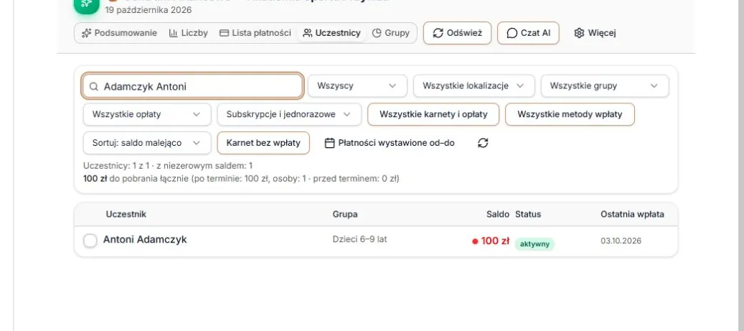Expand the Wszyscy dropdown
This screenshot has width=744, height=331.
tap(357, 86)
